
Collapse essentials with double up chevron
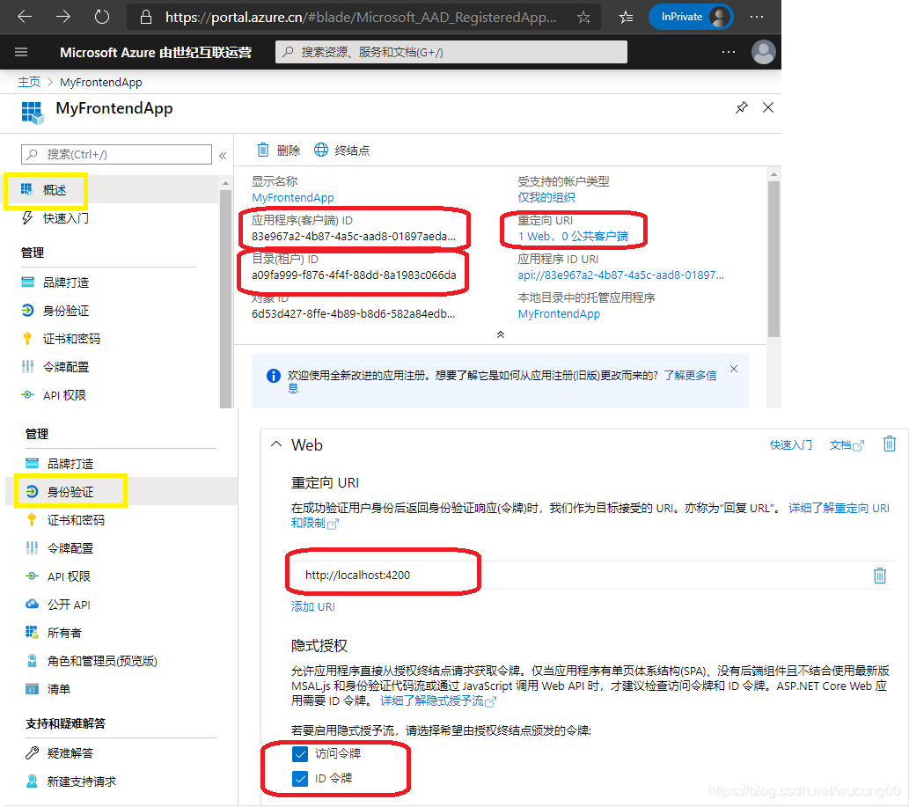coord(501,334)
